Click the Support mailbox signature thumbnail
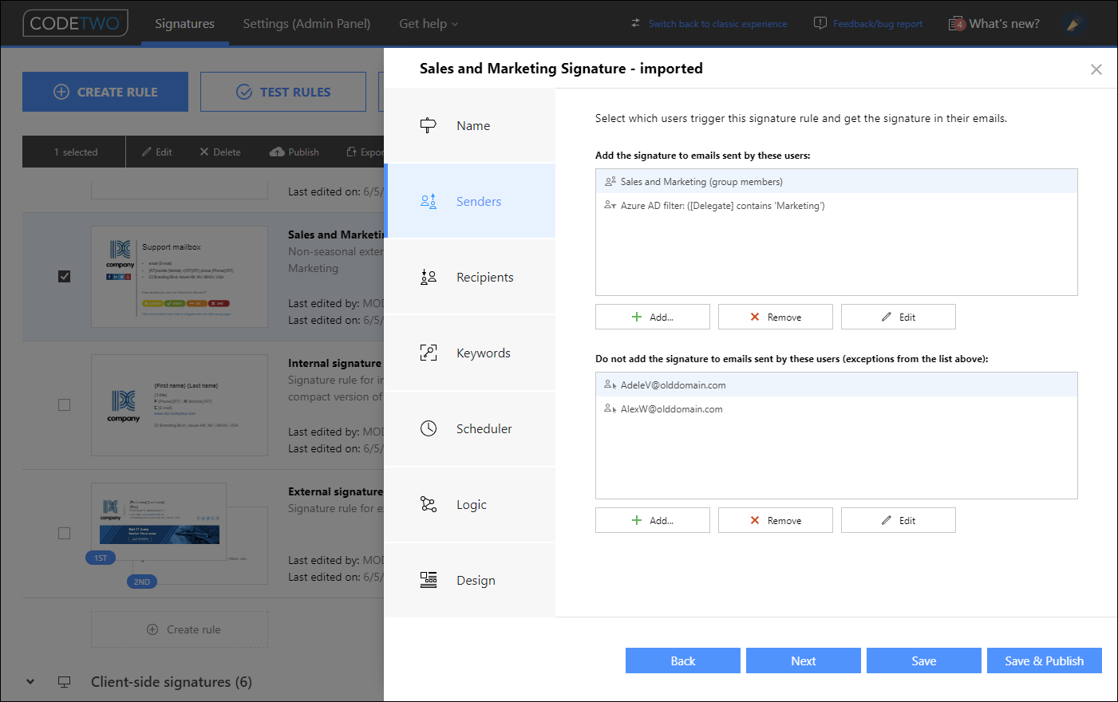The height and width of the screenshot is (702, 1118). point(180,277)
